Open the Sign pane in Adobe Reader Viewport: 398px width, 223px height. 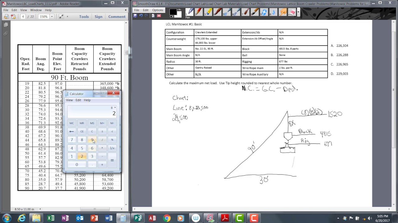coord(99,17)
